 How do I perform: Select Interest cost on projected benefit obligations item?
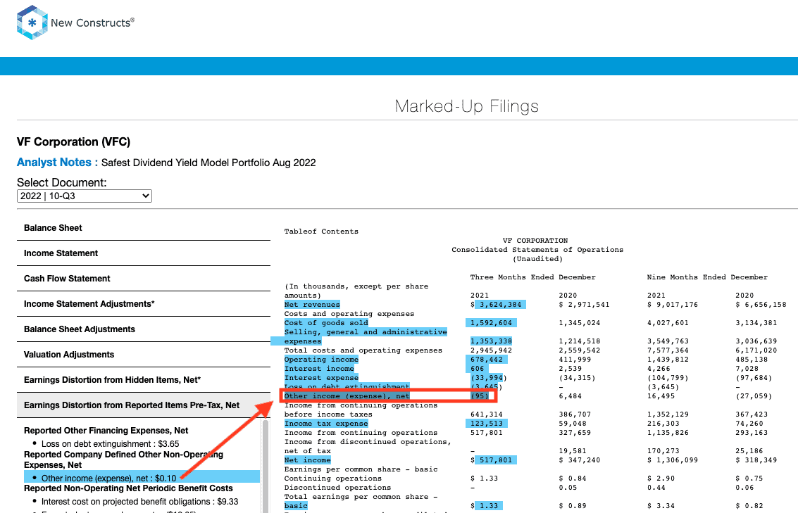[139, 502]
